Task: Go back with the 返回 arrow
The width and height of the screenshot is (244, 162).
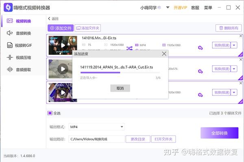Action: tap(53, 19)
